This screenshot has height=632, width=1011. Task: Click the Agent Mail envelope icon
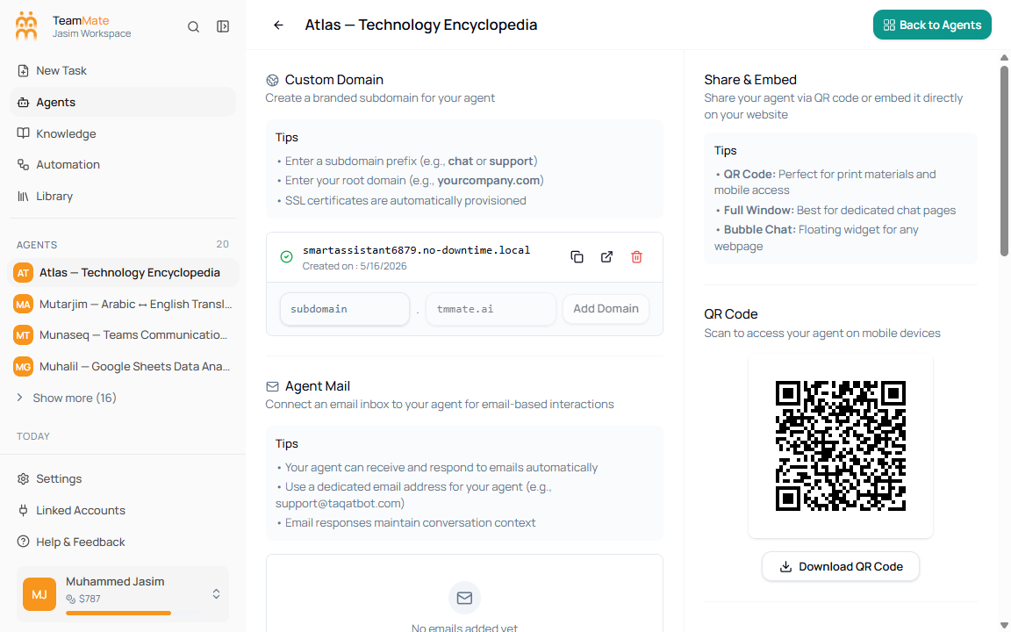pyautogui.click(x=273, y=386)
